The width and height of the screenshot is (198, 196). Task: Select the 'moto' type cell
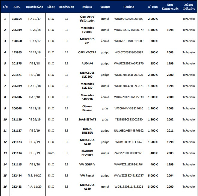pyautogui.click(x=51, y=153)
